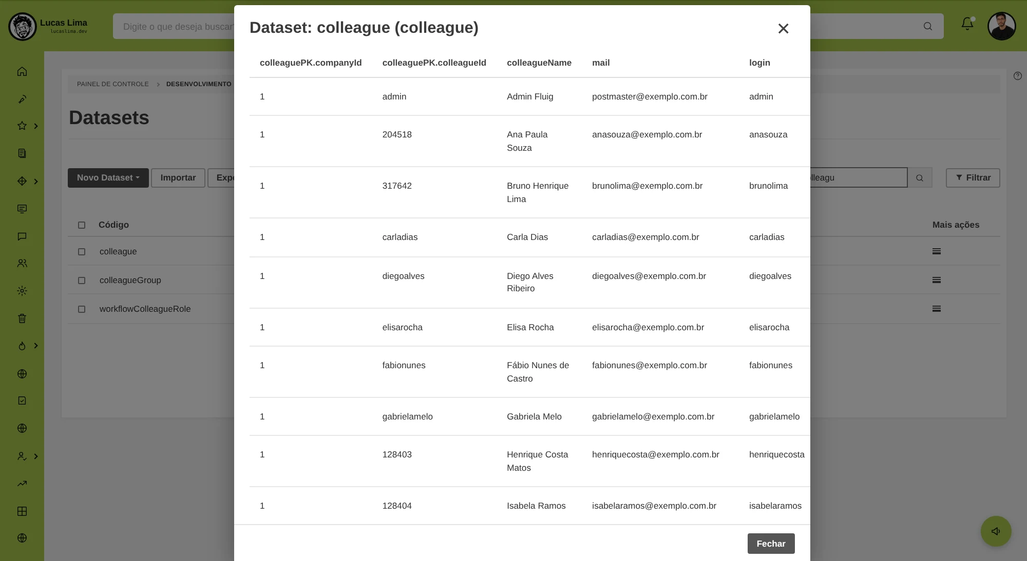Click the megaphone floating button

pos(996,531)
